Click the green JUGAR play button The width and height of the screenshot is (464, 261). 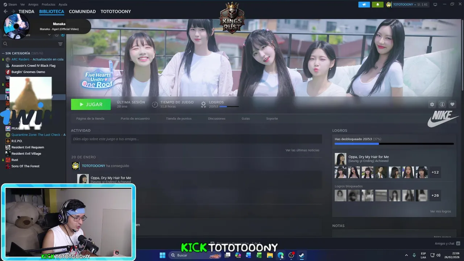click(91, 104)
